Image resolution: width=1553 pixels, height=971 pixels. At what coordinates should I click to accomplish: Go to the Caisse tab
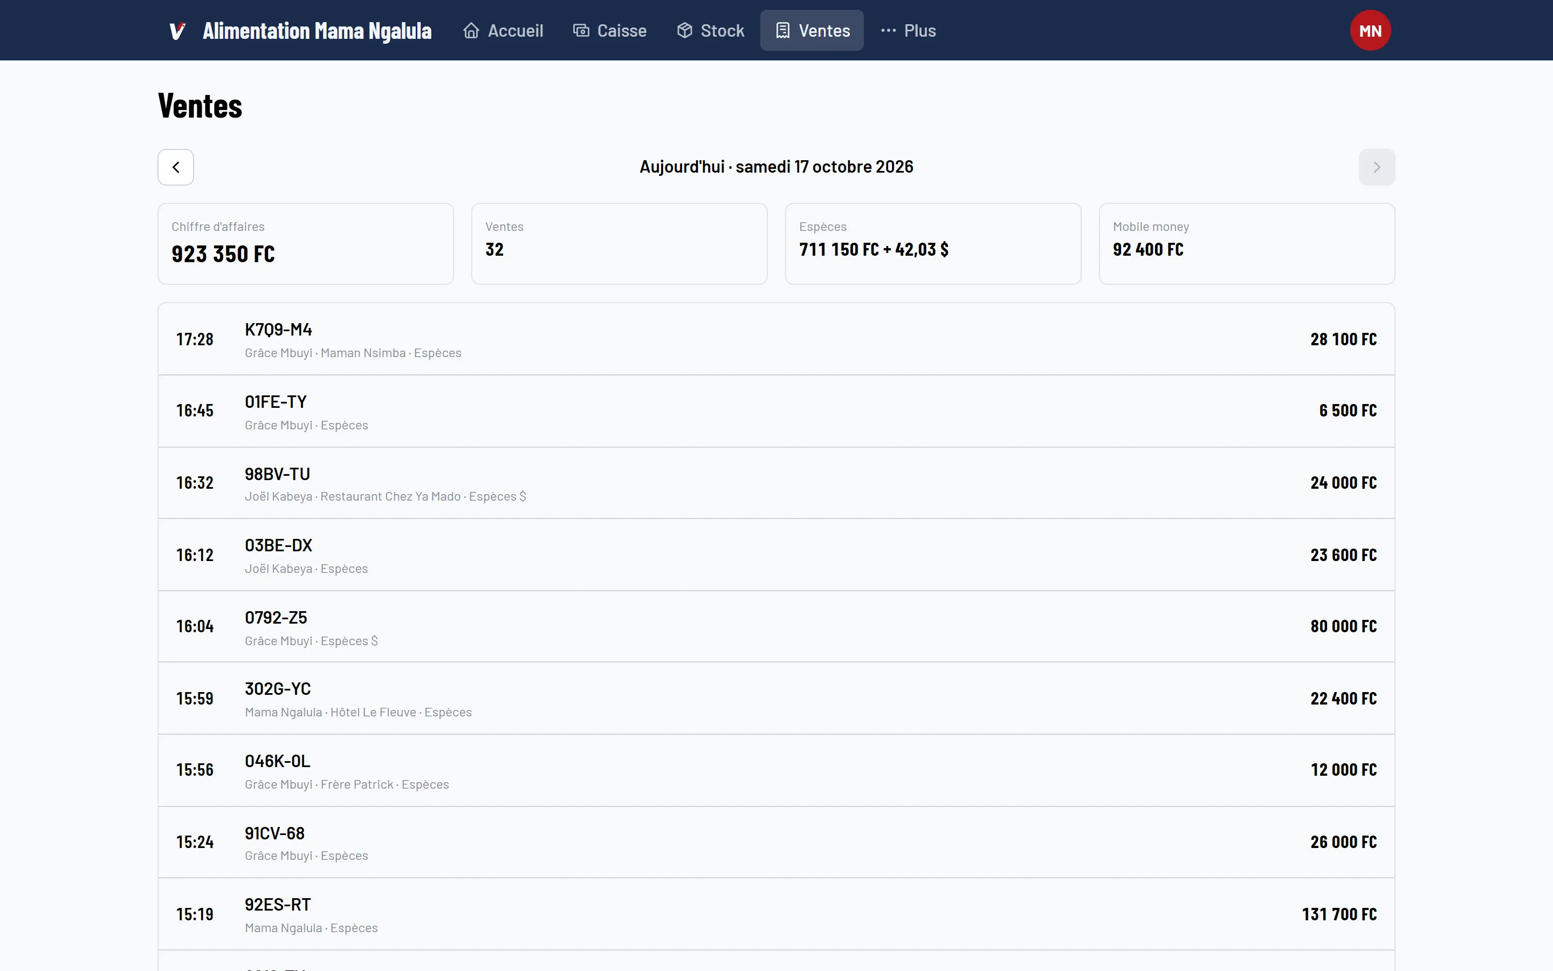tap(610, 31)
